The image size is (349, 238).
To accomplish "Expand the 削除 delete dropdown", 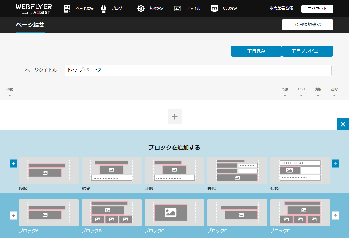I will 334,95.
